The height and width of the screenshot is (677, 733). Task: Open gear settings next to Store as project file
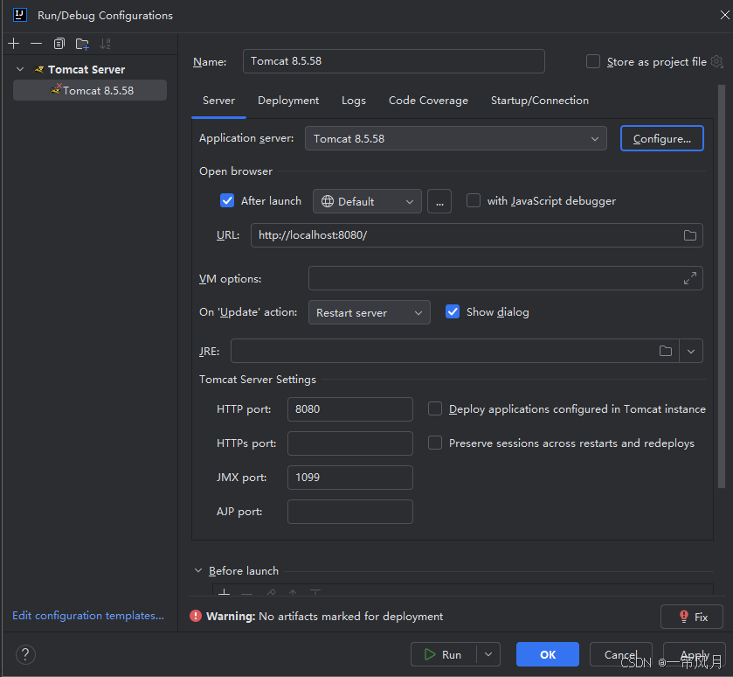[716, 61]
